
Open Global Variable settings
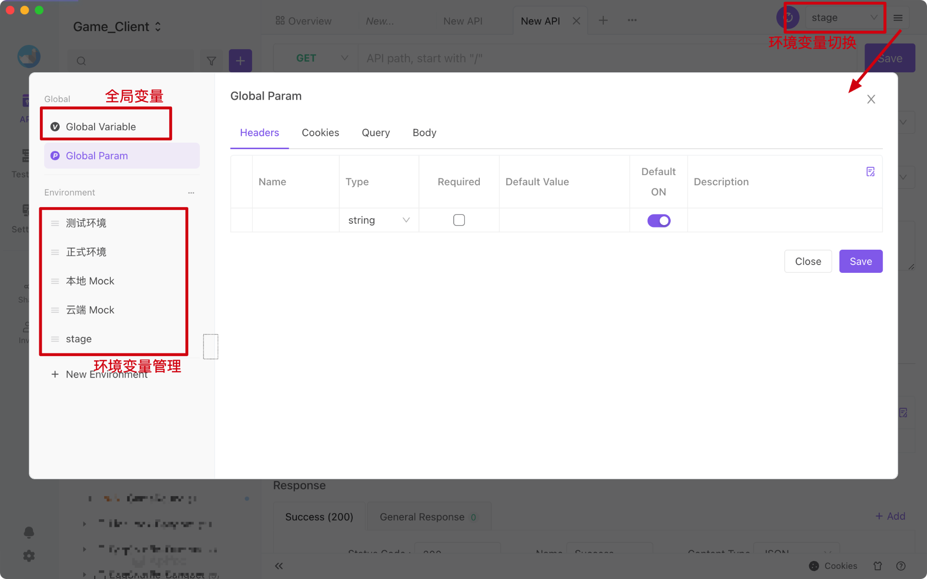[x=107, y=126]
